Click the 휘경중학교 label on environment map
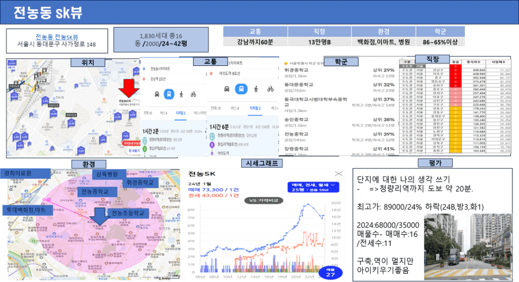Image resolution: width=519 pixels, height=282 pixels. click(140, 182)
